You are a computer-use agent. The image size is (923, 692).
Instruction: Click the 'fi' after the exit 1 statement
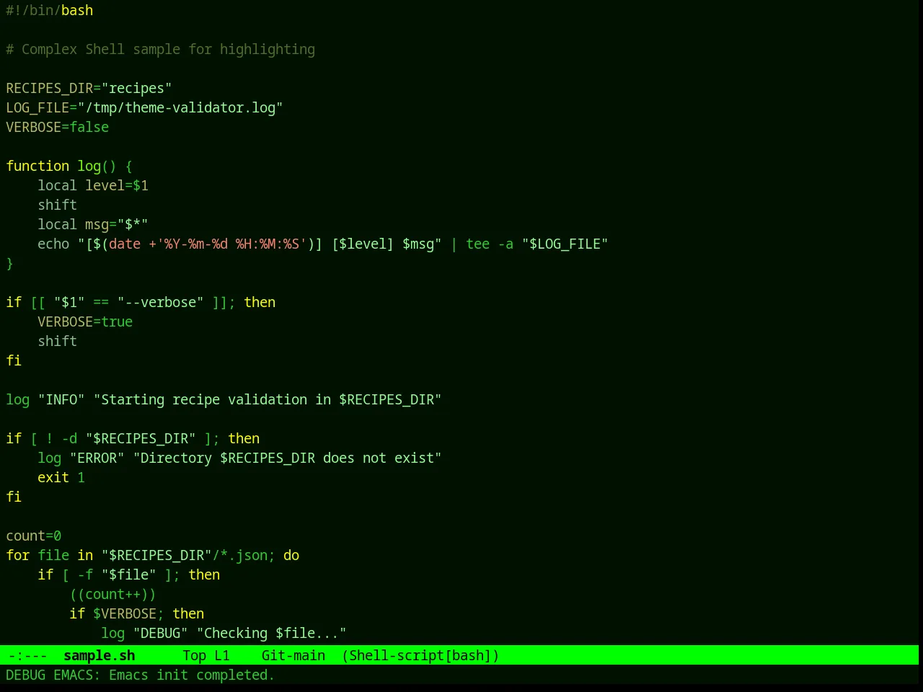(14, 497)
